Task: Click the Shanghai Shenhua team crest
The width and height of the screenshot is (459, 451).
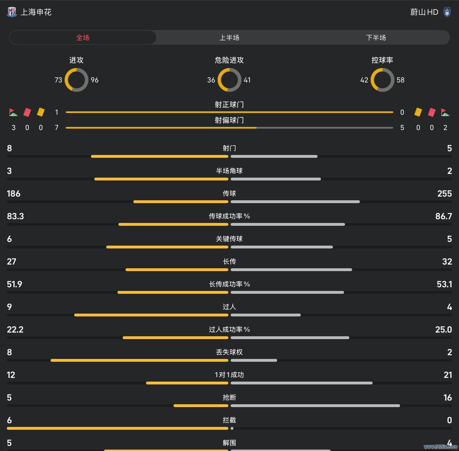Action: click(12, 12)
